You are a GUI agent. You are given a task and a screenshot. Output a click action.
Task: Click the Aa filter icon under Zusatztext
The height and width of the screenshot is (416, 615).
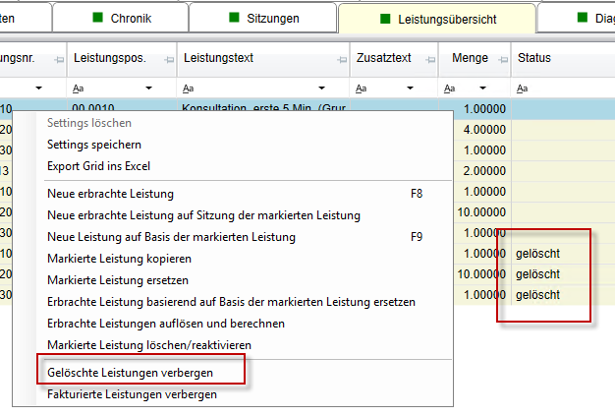[x=360, y=88]
